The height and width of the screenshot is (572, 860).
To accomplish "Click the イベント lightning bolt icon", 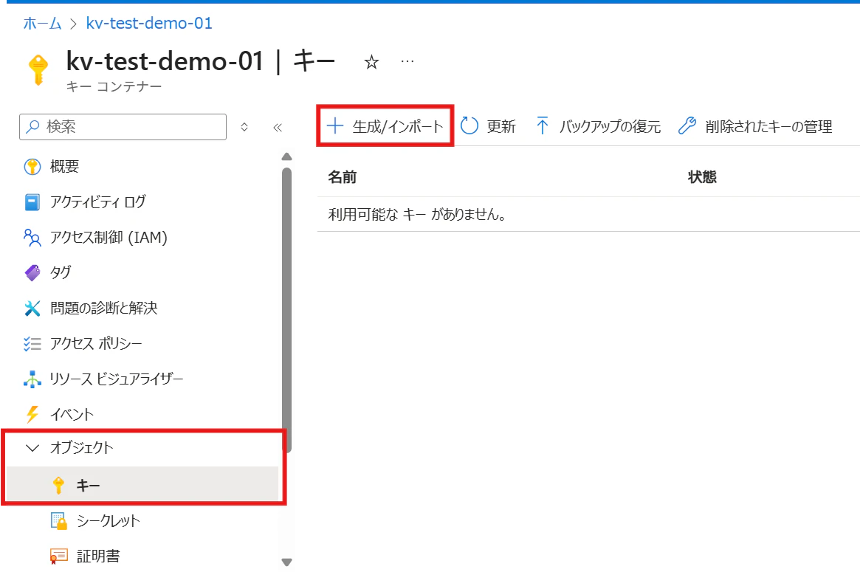I will click(32, 414).
